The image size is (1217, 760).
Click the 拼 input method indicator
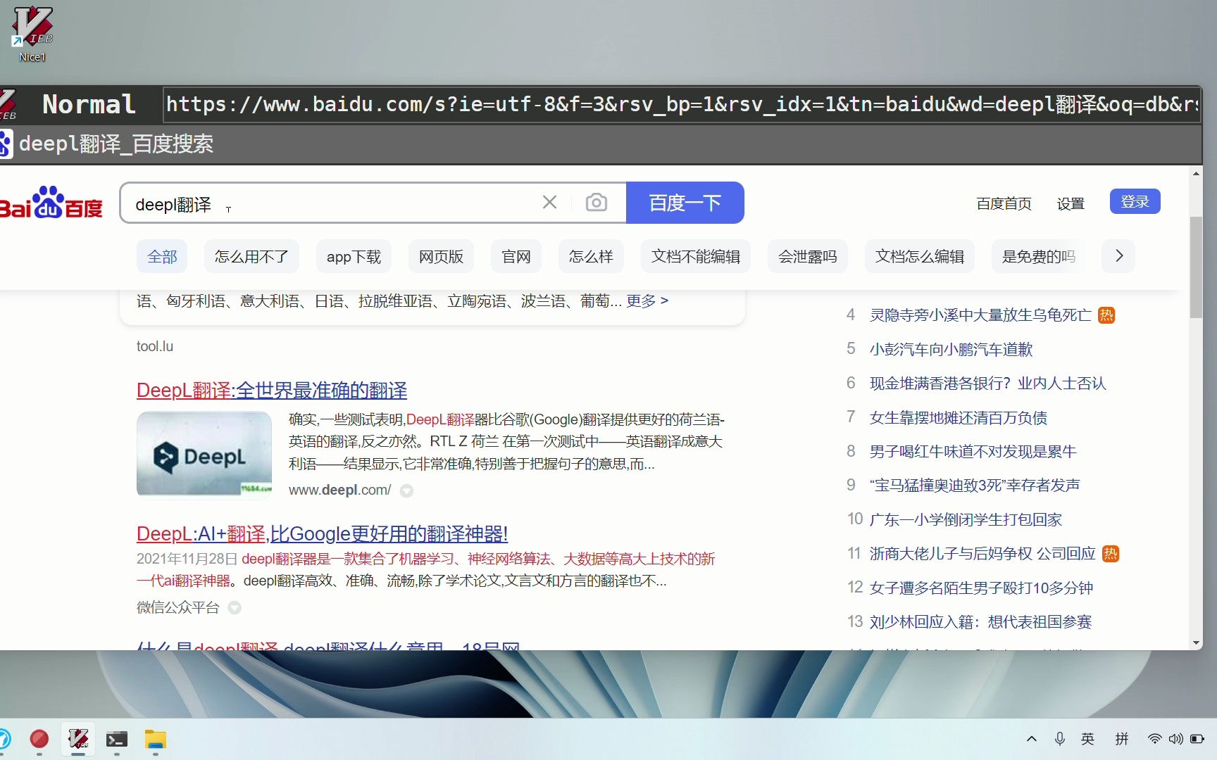click(1122, 739)
